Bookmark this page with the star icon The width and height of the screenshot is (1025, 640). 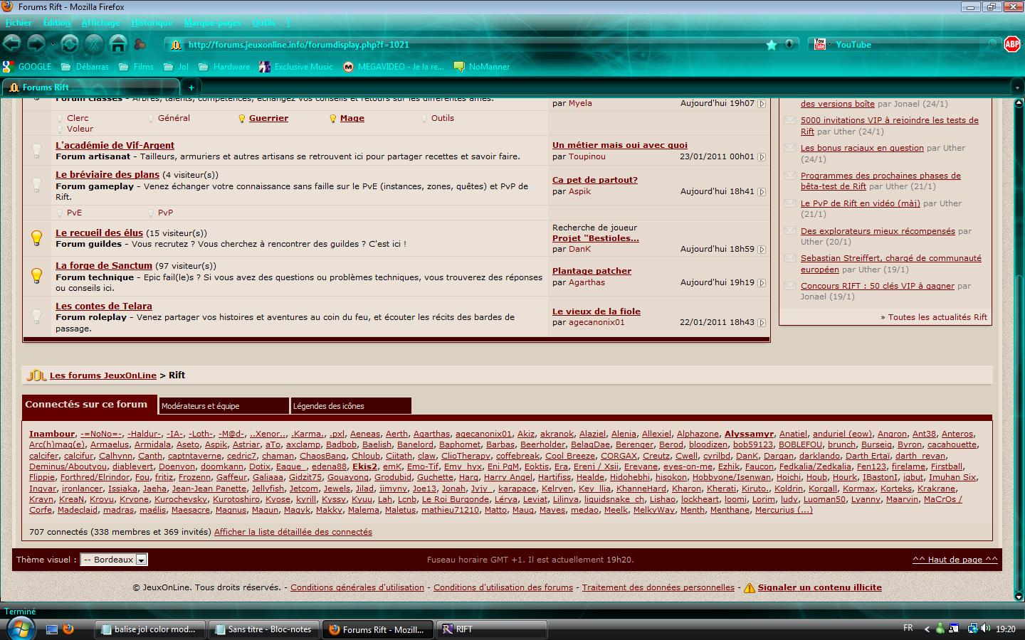coord(772,45)
